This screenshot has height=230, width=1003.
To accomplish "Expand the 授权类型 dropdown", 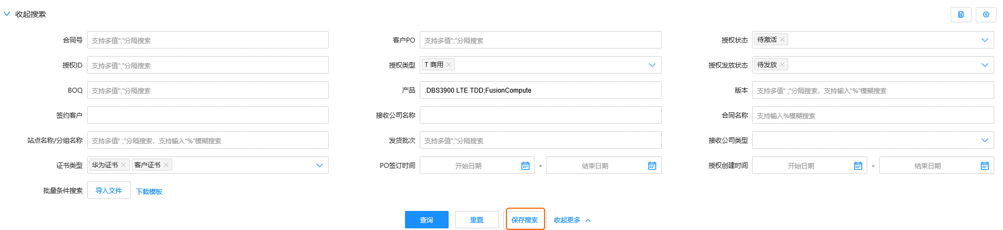I will 652,65.
